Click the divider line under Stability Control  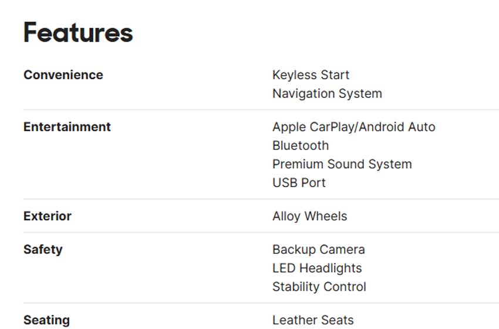[x=261, y=303]
